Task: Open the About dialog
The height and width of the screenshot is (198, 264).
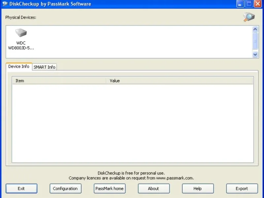Action: (x=154, y=188)
